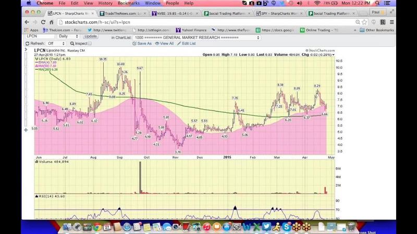
Task: Open the Online Trading bookmark
Action: coord(319,30)
